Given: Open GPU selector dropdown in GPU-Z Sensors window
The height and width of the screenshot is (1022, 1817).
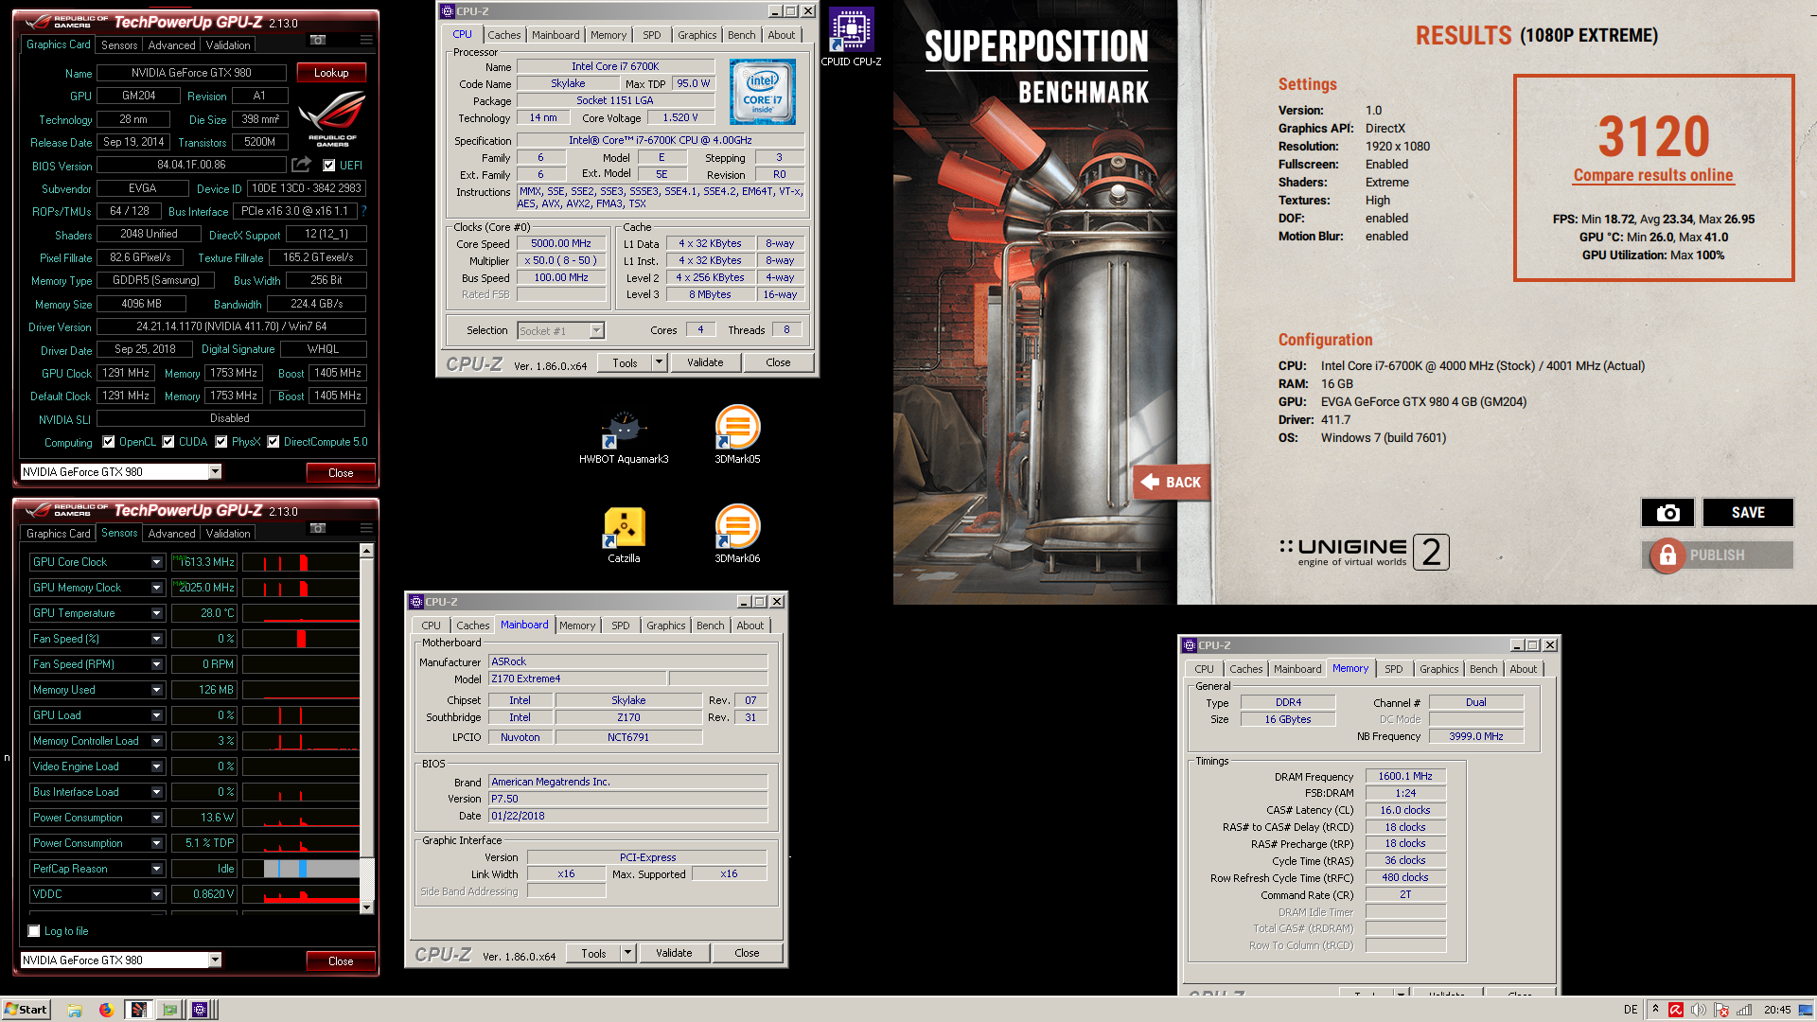Looking at the screenshot, I should [x=215, y=960].
